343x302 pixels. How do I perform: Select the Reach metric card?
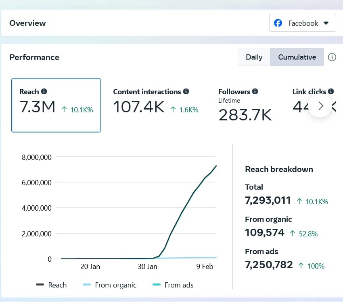tap(56, 105)
